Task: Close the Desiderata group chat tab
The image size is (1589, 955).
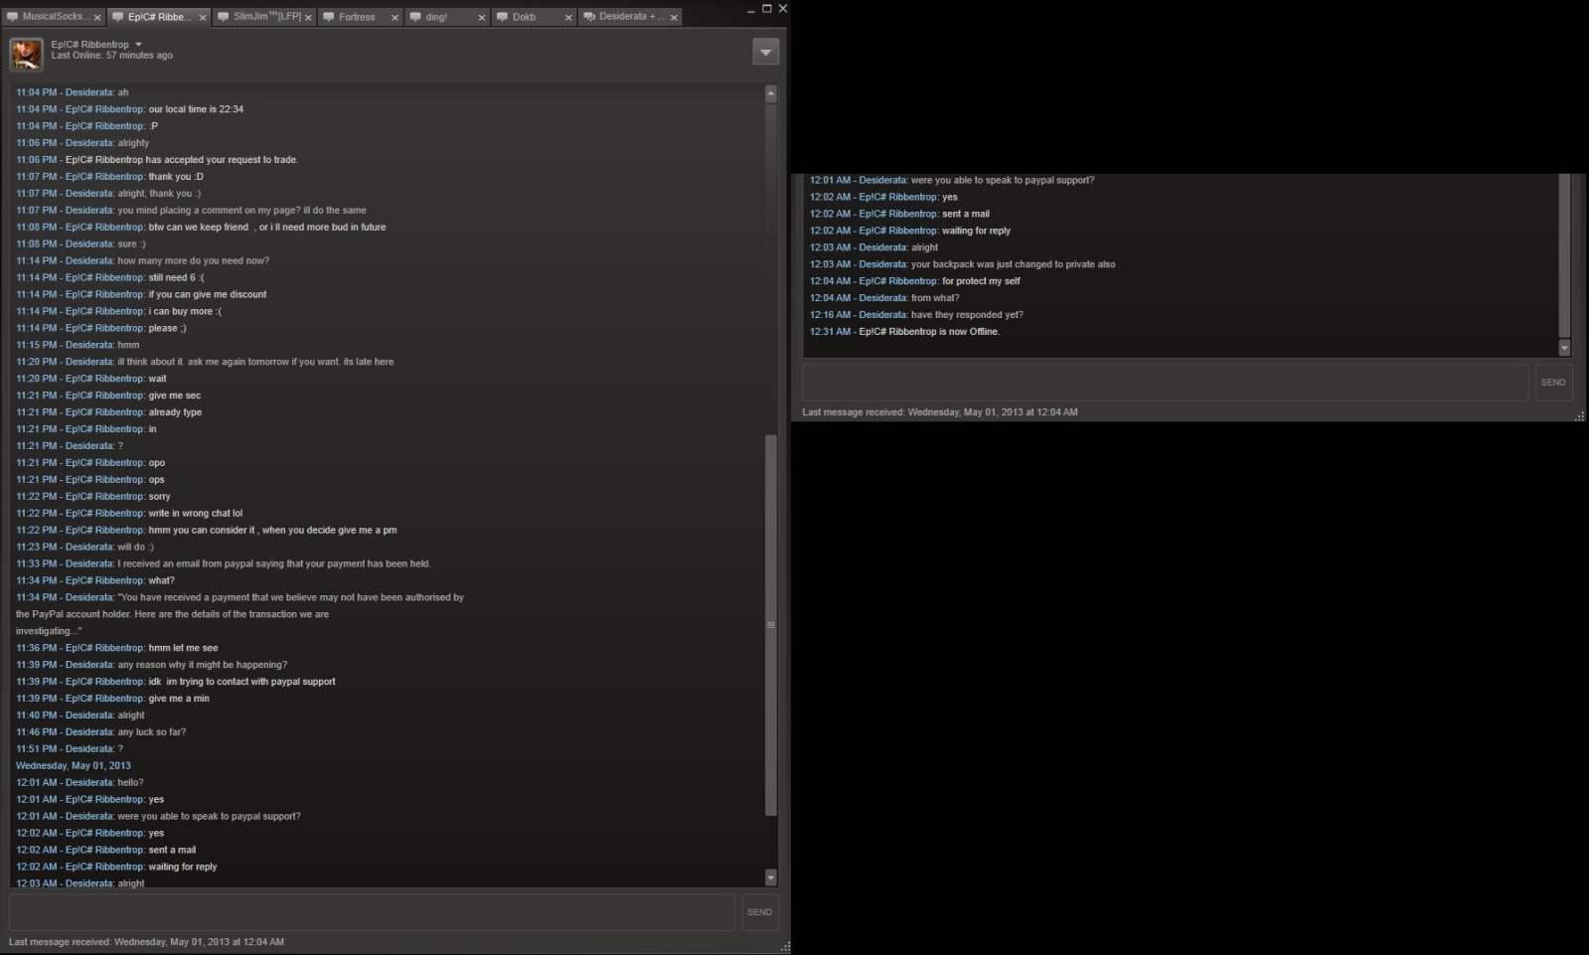Action: (x=674, y=18)
